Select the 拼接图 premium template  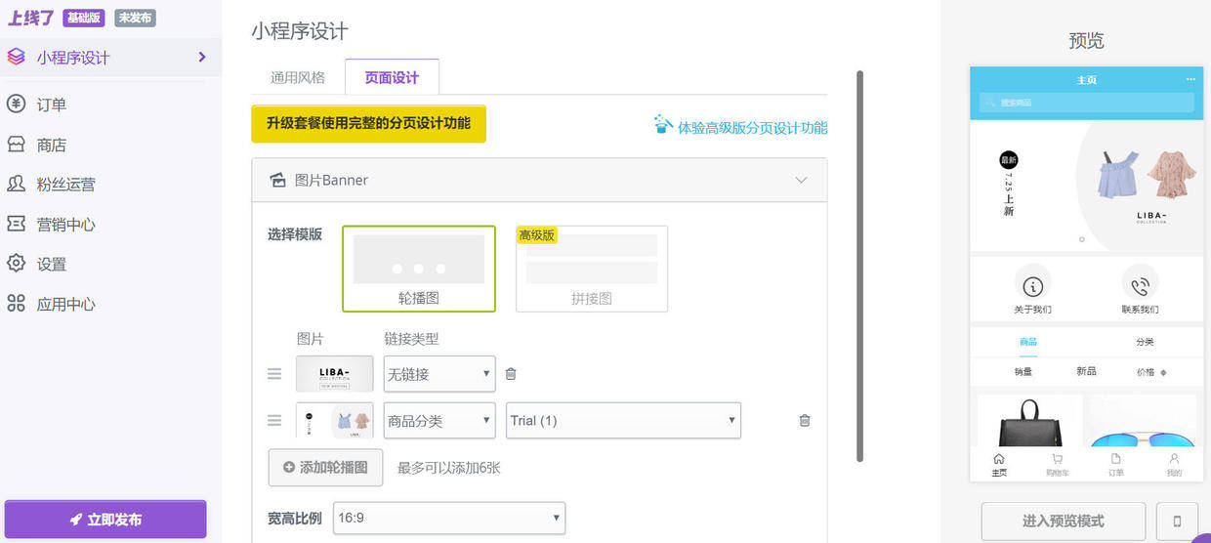click(592, 269)
